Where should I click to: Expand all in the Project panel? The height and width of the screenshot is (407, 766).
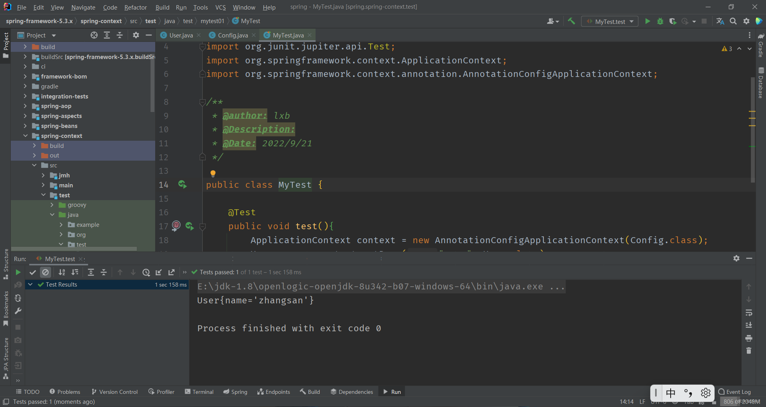107,35
